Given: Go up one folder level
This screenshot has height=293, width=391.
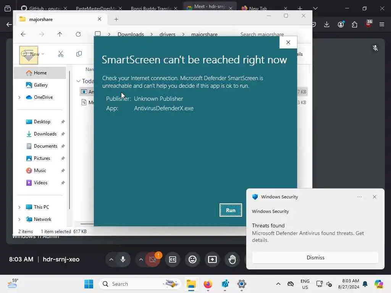Looking at the screenshot, I should tap(60, 34).
